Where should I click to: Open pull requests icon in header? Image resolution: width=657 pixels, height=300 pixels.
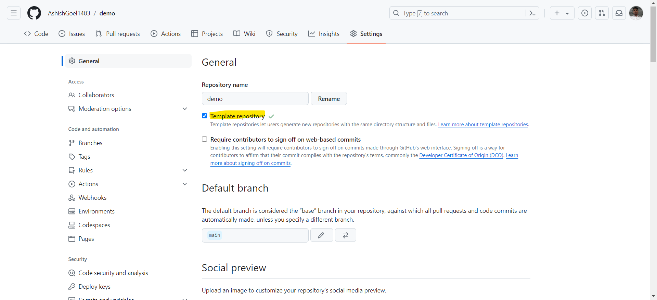(x=602, y=13)
